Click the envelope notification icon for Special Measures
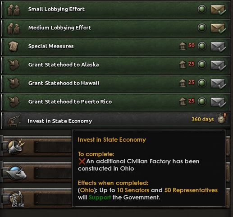233x217 pixels. [218, 47]
